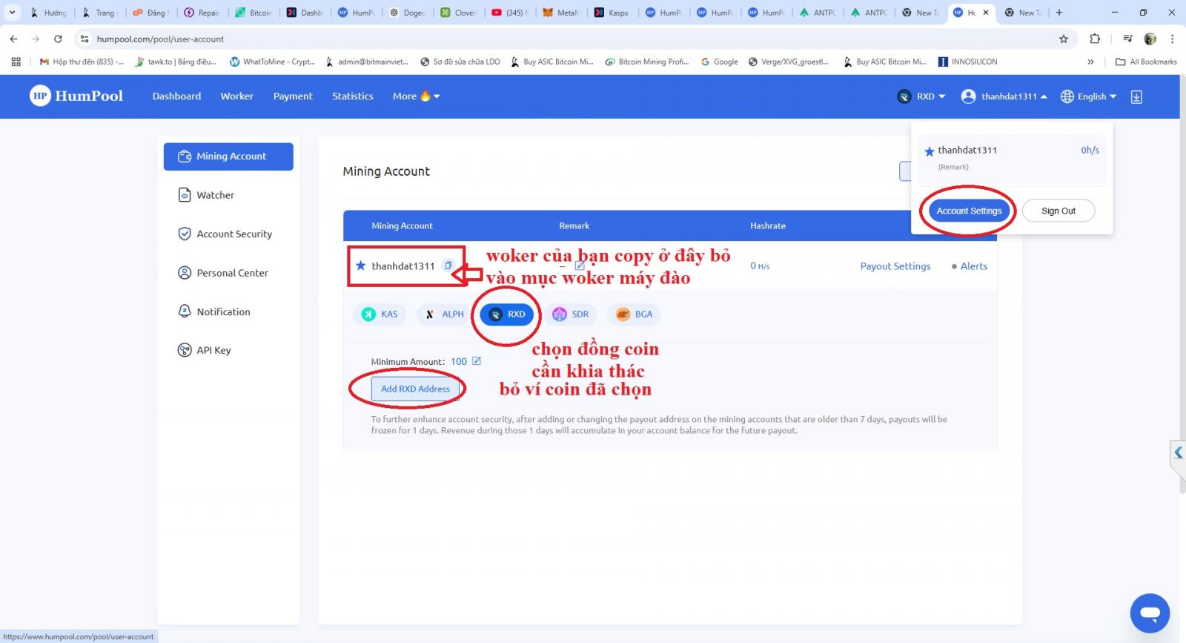This screenshot has height=643, width=1186.
Task: Switch to the Dogecoin browser tab
Action: [x=407, y=13]
